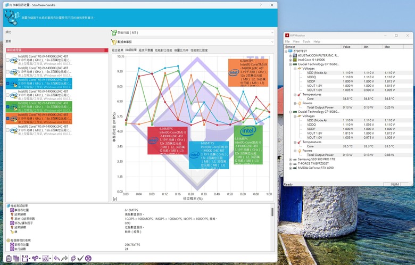The height and width of the screenshot is (265, 415).
Task: Click the checkmark OK icon
Action: (x=81, y=259)
